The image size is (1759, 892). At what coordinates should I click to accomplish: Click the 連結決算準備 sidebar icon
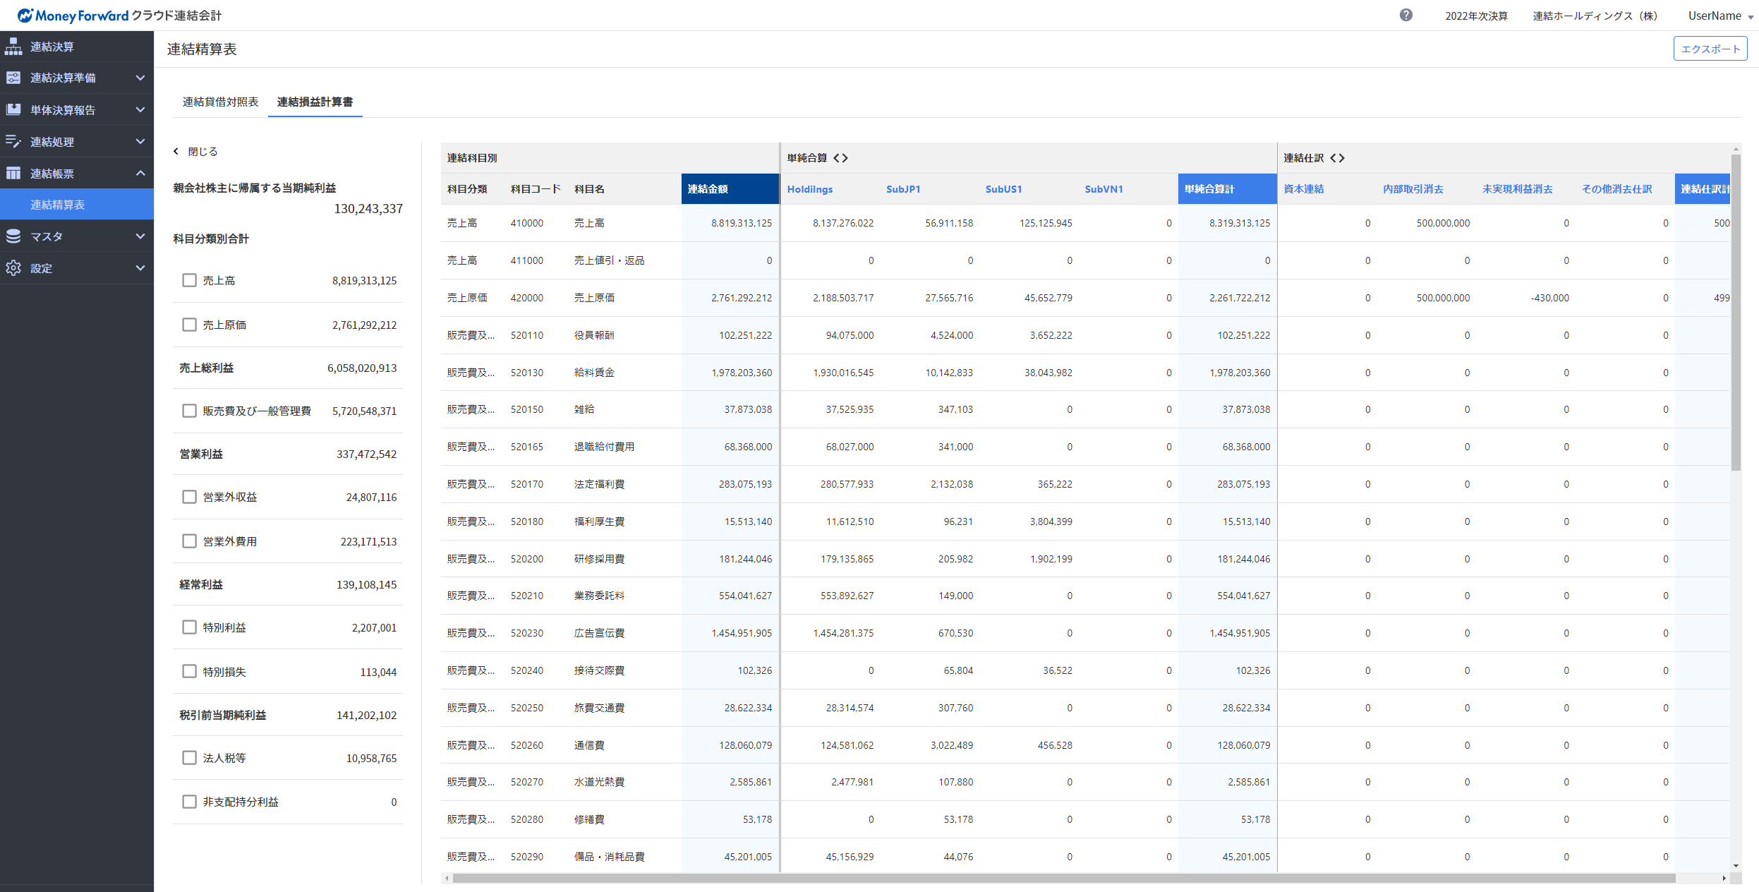pos(13,78)
